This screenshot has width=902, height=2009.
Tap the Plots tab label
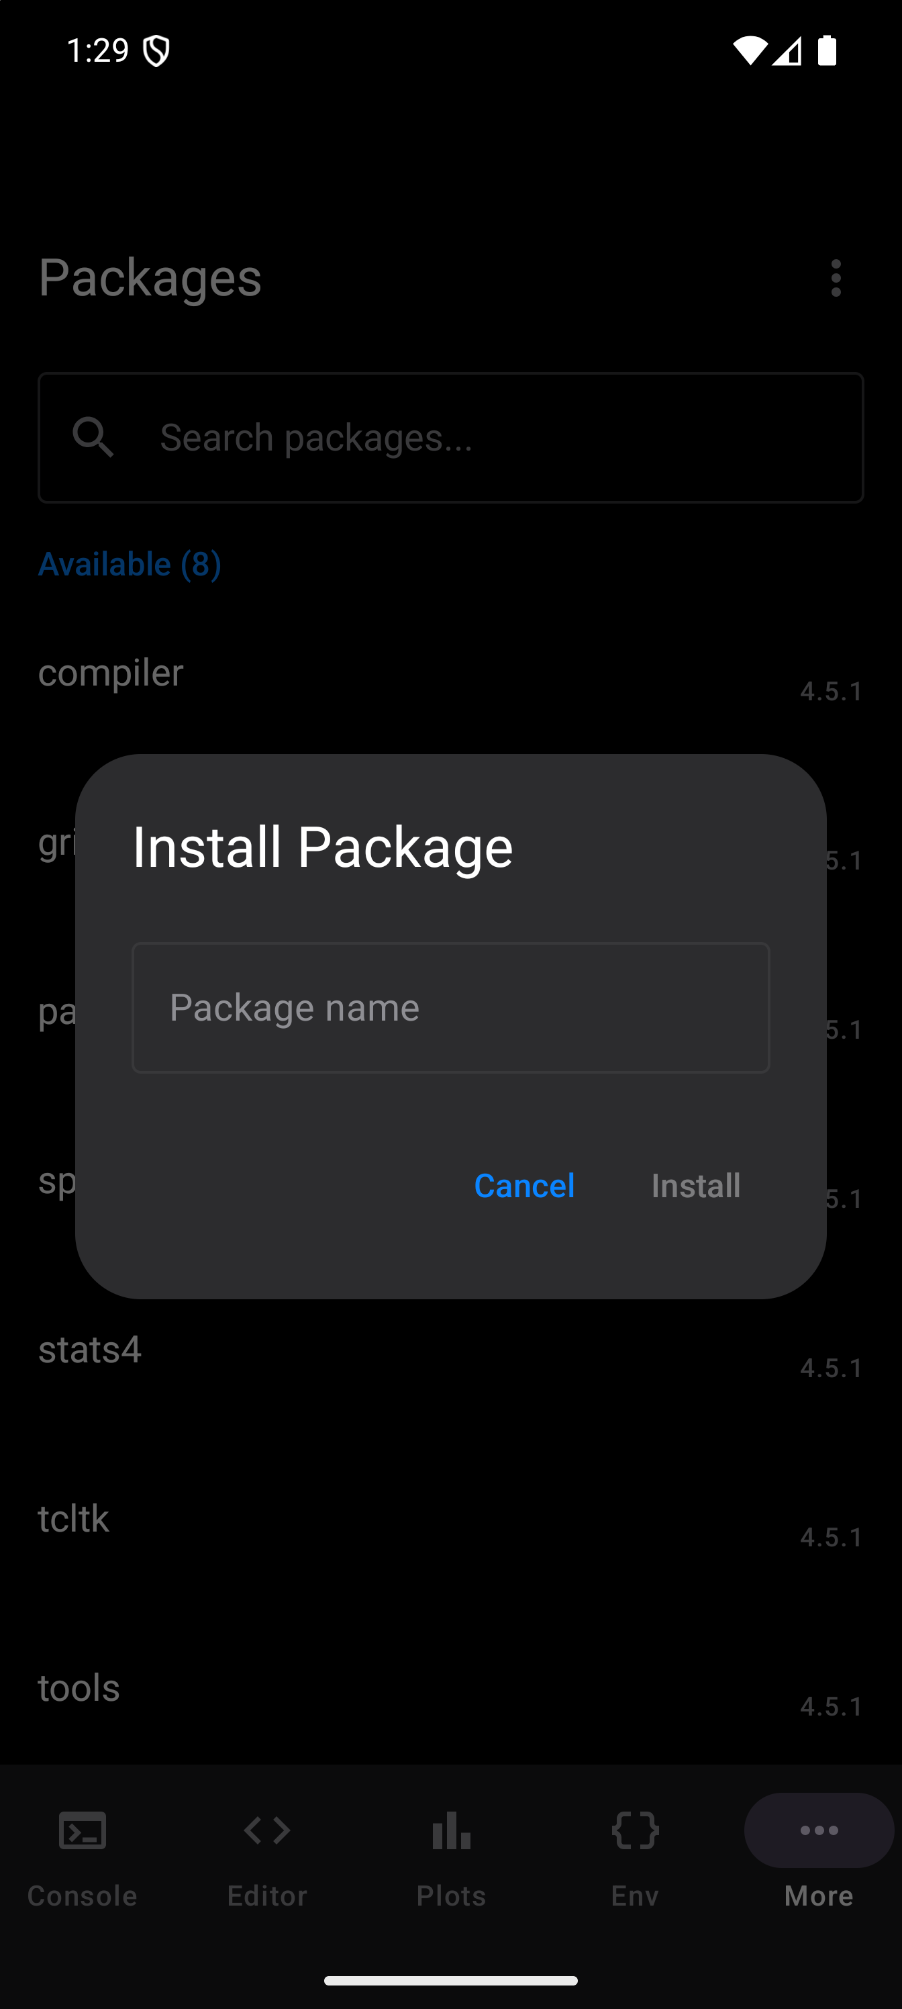[452, 1895]
